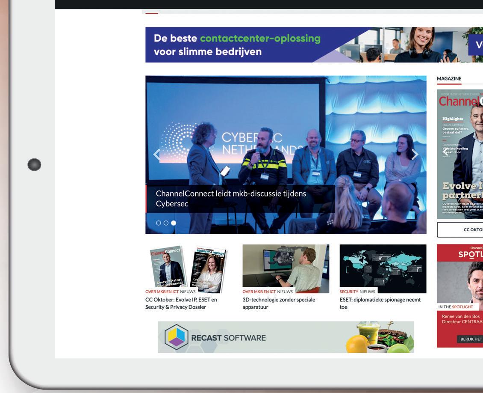Screen dimensions: 483x393
Task: Click NIEUWS tag under CC Oktober article
Action: point(188,292)
